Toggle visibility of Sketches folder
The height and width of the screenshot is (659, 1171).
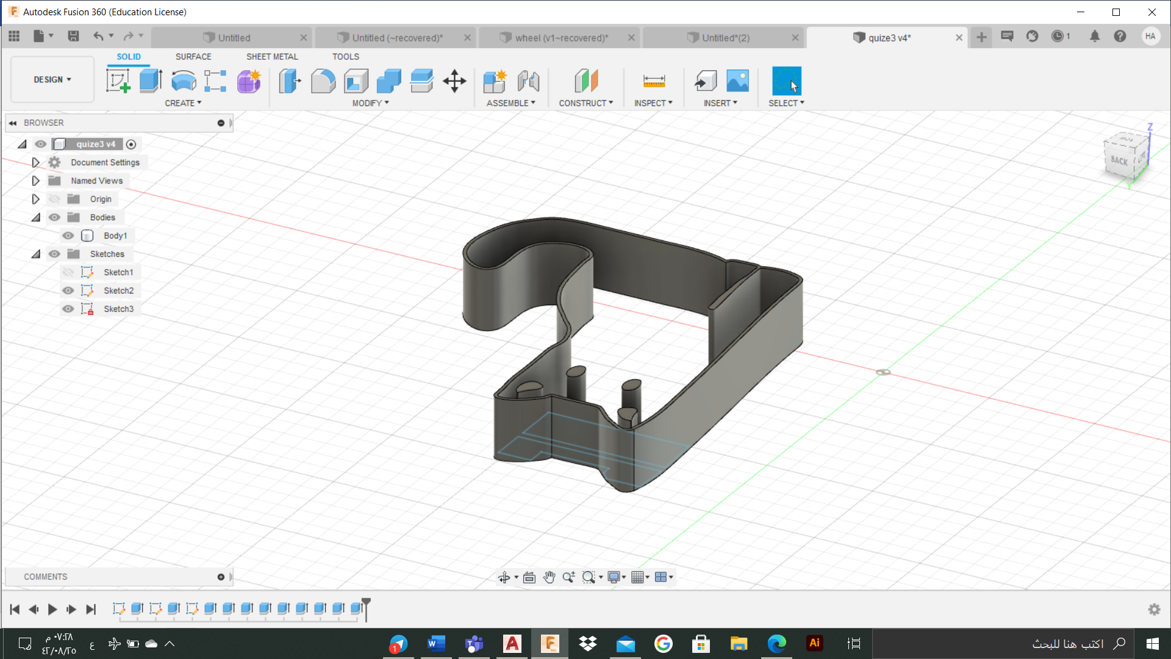tap(54, 254)
